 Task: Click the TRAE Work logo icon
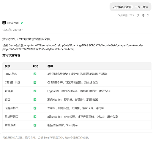(x=4, y=23)
